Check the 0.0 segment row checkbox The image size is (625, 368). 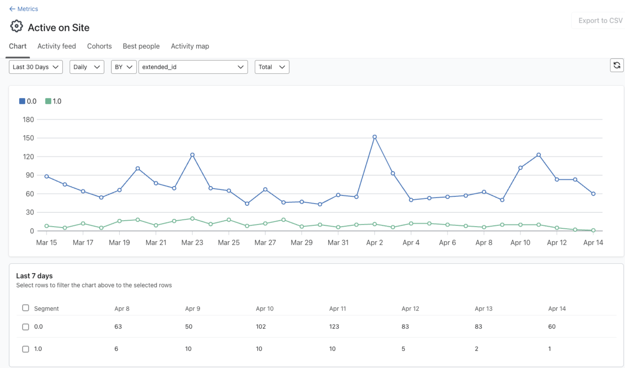26,327
